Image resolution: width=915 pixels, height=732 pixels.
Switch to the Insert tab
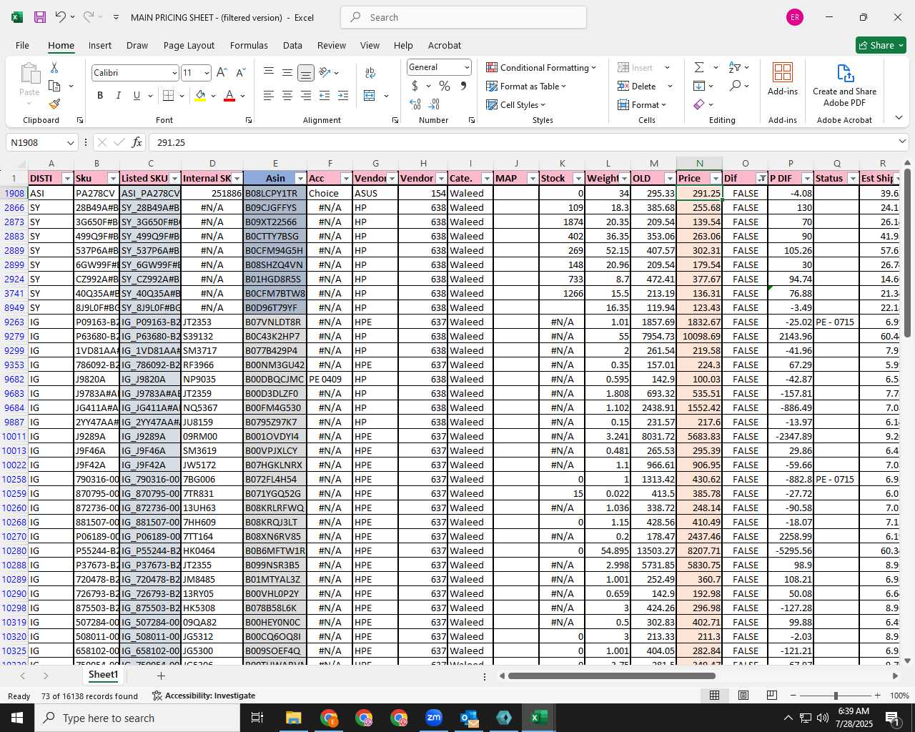pos(100,45)
